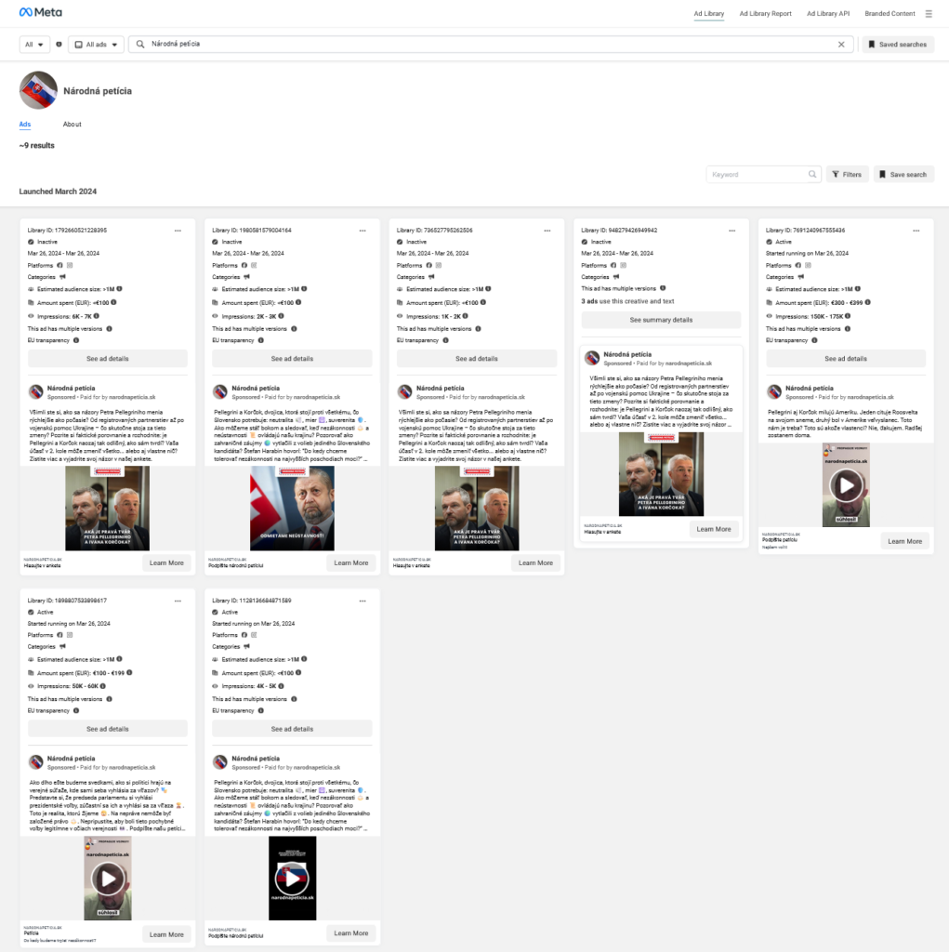The image size is (949, 952).
Task: Click the info icon beside Impressions 2K - 3K
Action: point(281,316)
